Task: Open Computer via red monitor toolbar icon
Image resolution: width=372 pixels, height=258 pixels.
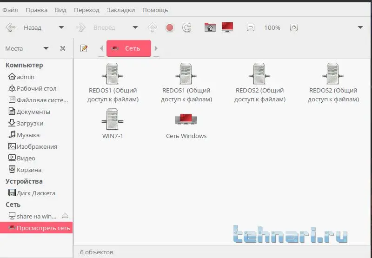Action: (x=227, y=27)
